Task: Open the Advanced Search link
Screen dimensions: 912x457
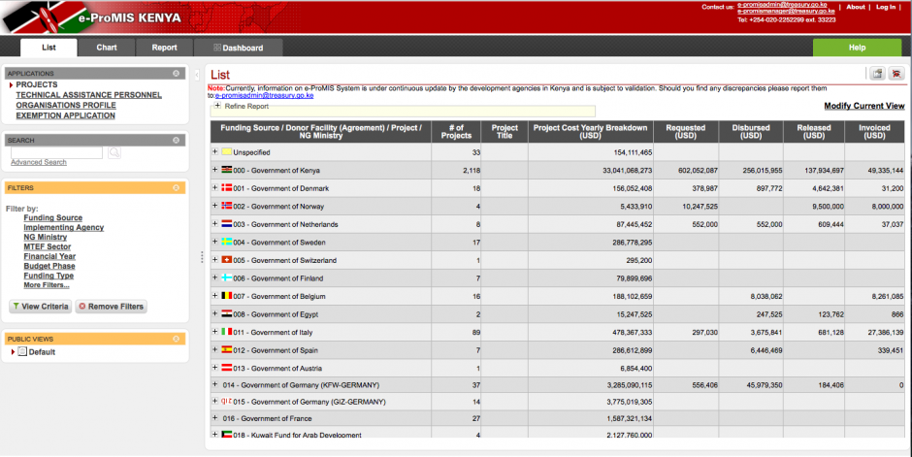Action: (x=39, y=162)
